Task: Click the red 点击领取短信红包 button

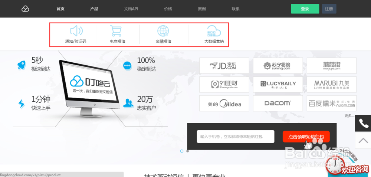Action: pyautogui.click(x=306, y=137)
